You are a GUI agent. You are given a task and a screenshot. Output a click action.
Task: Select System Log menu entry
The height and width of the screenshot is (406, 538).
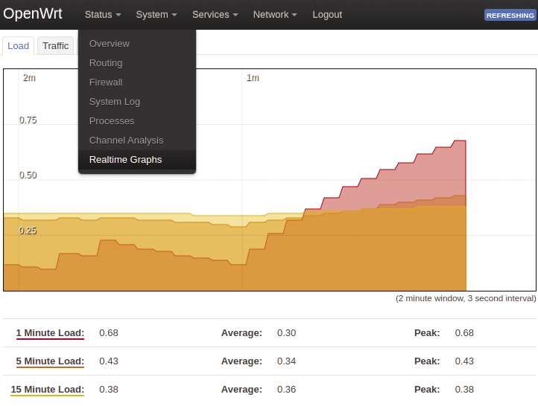(115, 102)
